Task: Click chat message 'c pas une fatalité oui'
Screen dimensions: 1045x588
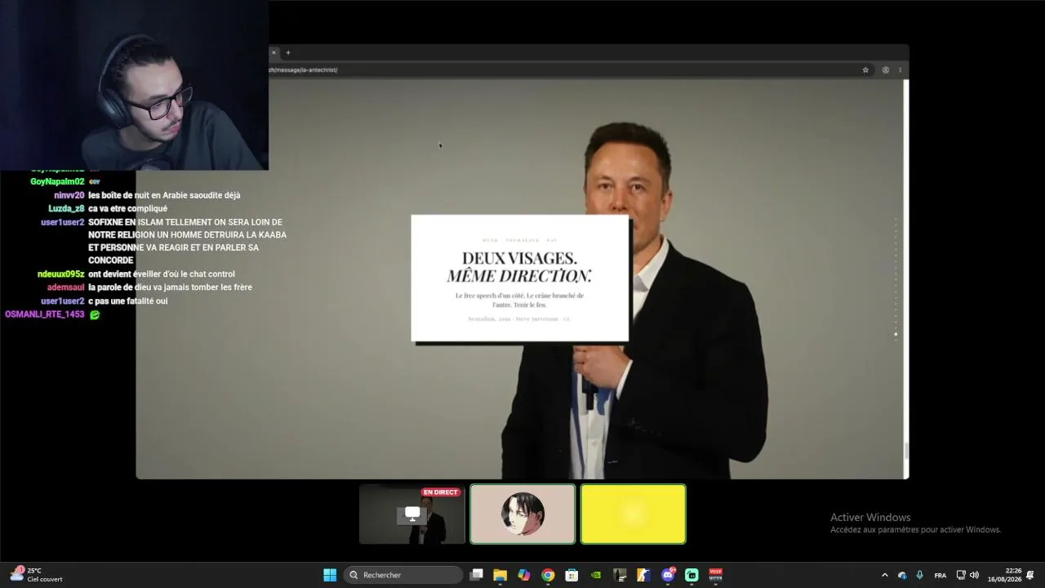Action: 128,301
